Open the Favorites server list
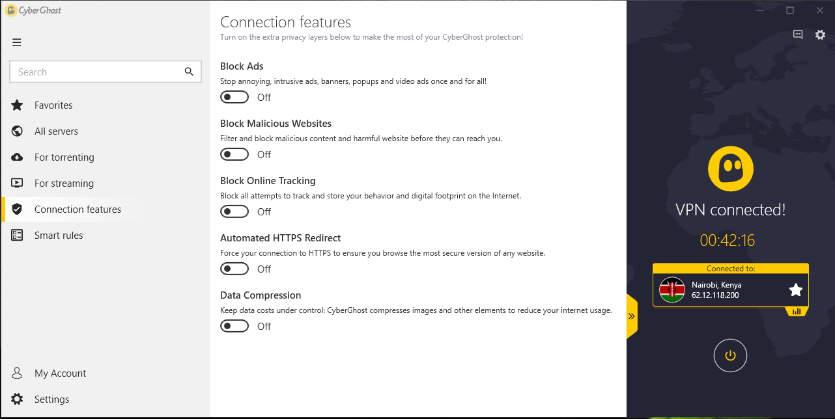This screenshot has height=419, width=835. (x=53, y=105)
